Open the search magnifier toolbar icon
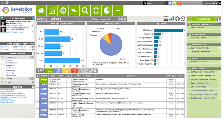This screenshot has width=223, height=119. coord(85,10)
